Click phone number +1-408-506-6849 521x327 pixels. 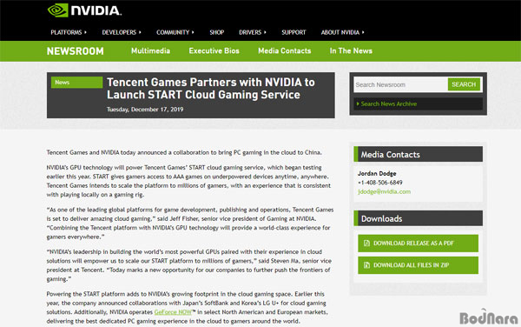380,183
